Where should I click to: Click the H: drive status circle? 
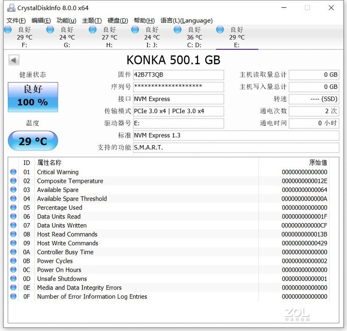pyautogui.click(x=92, y=29)
